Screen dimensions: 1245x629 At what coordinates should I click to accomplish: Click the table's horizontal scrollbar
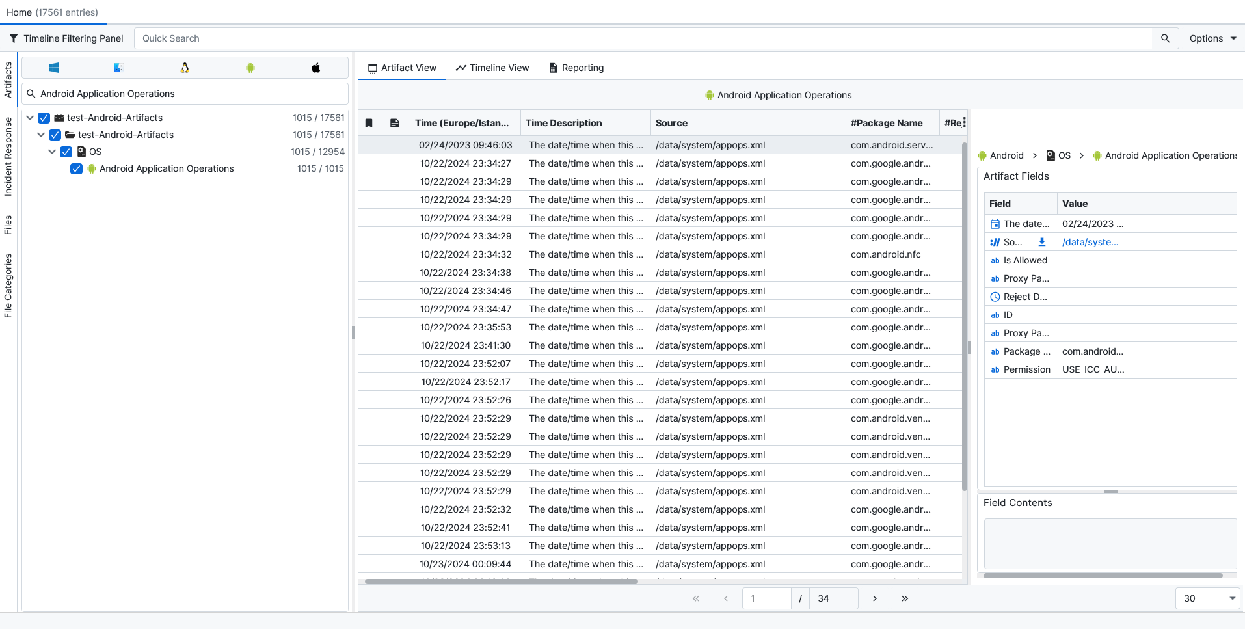(501, 582)
